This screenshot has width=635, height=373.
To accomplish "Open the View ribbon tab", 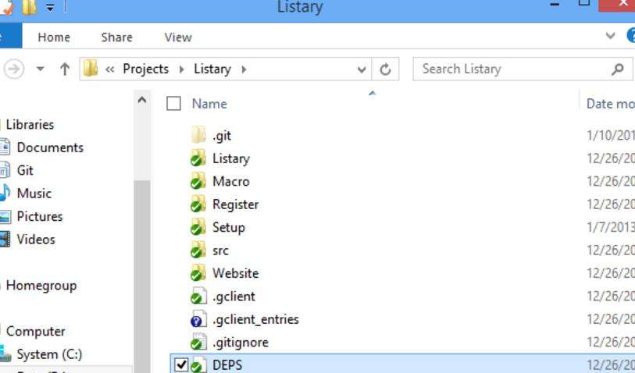I will click(x=178, y=37).
